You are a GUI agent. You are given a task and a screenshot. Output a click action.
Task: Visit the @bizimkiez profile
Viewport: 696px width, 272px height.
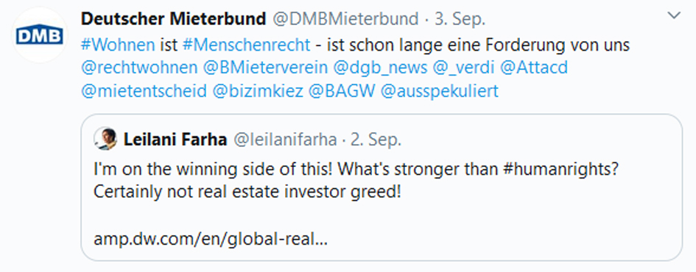(258, 91)
